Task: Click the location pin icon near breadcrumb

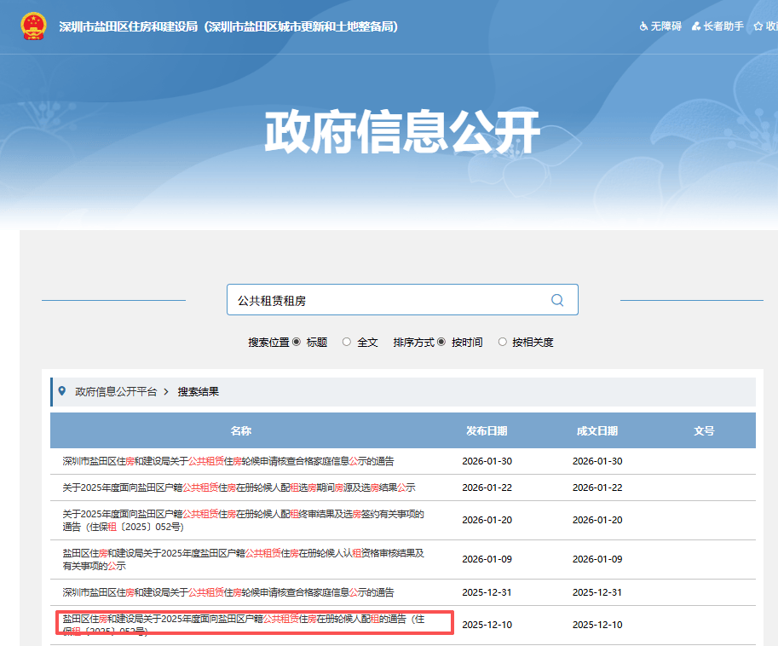Action: tap(61, 391)
